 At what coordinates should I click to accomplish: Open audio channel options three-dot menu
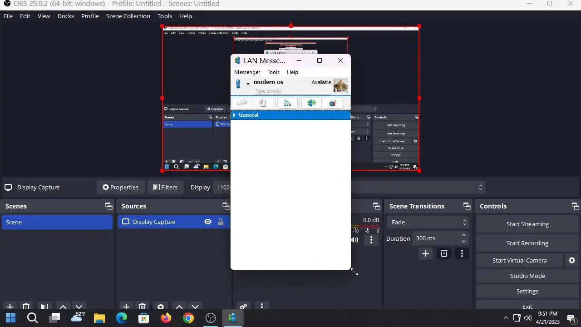coord(371,240)
